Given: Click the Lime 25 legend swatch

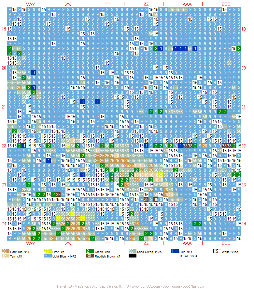Looking at the screenshot, I should click(x=48, y=251).
